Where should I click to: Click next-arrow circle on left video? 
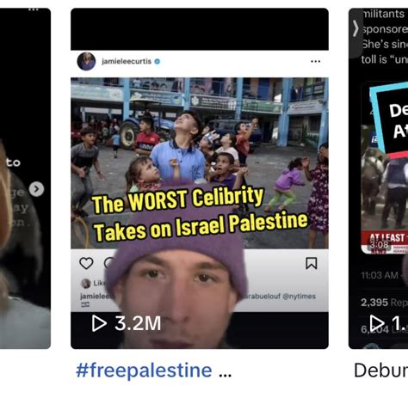(36, 189)
